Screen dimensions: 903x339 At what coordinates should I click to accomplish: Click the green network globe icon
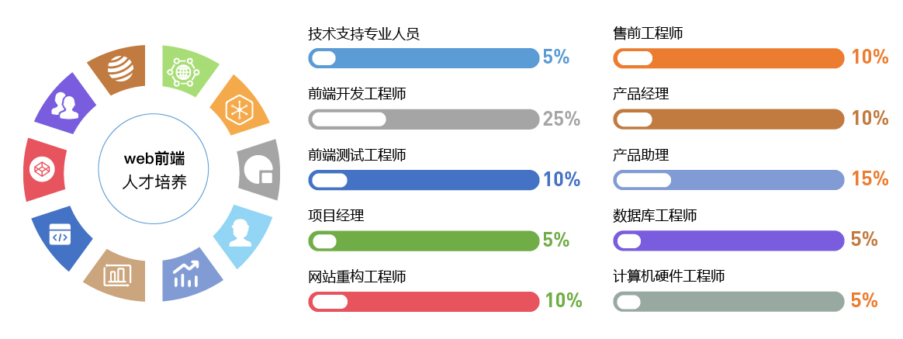click(x=183, y=71)
